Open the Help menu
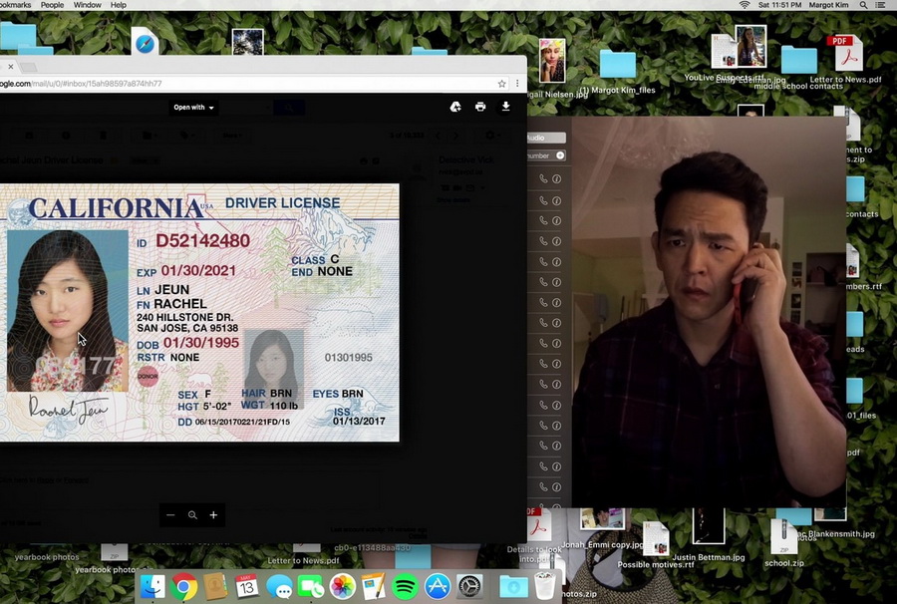The height and width of the screenshot is (604, 897). [118, 5]
